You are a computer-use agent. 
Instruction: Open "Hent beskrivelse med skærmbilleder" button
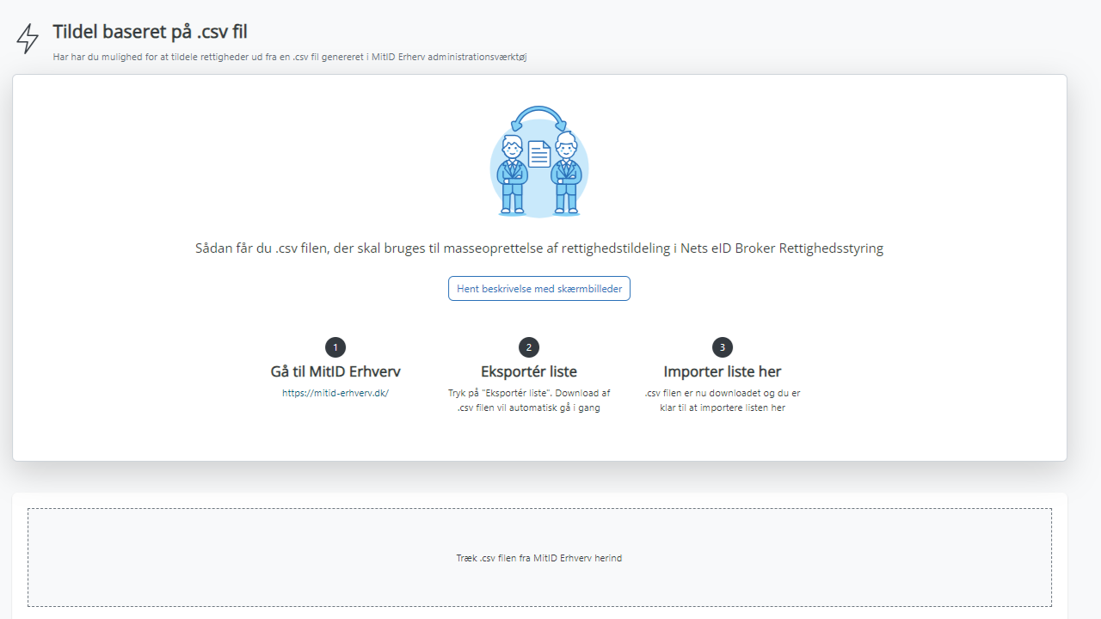click(x=539, y=289)
